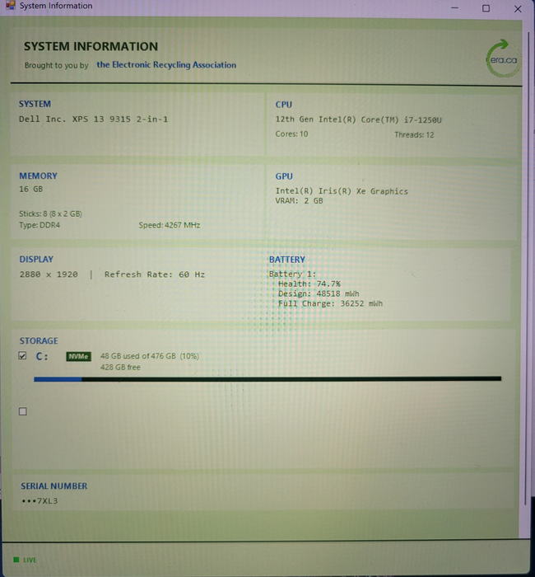Maximize the System Information window
Screen dimensions: 535x577
[486, 8]
